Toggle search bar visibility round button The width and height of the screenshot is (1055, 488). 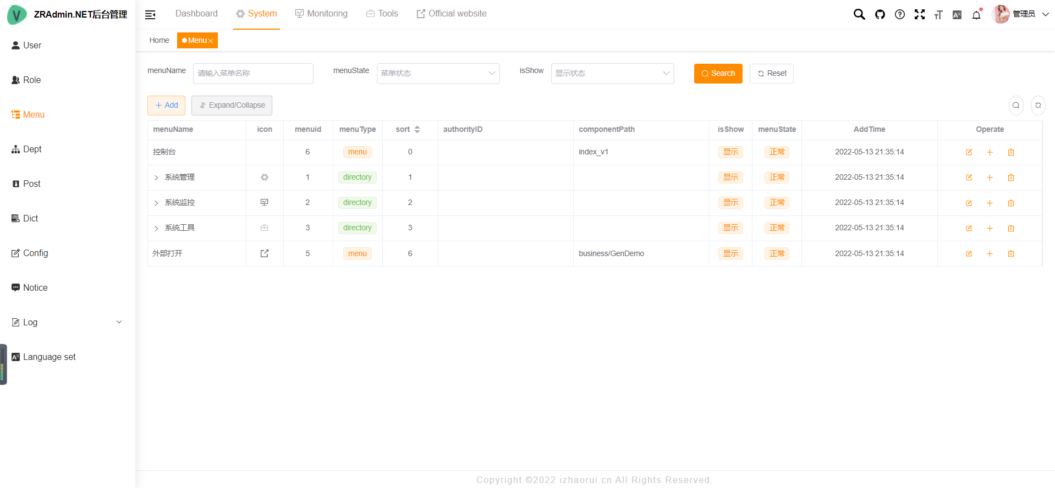[1016, 106]
